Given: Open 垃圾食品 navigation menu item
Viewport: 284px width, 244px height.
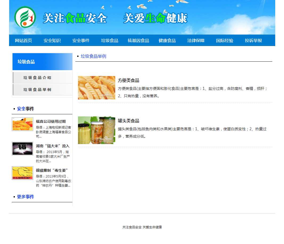Looking at the screenshot, I should tap(110, 41).
